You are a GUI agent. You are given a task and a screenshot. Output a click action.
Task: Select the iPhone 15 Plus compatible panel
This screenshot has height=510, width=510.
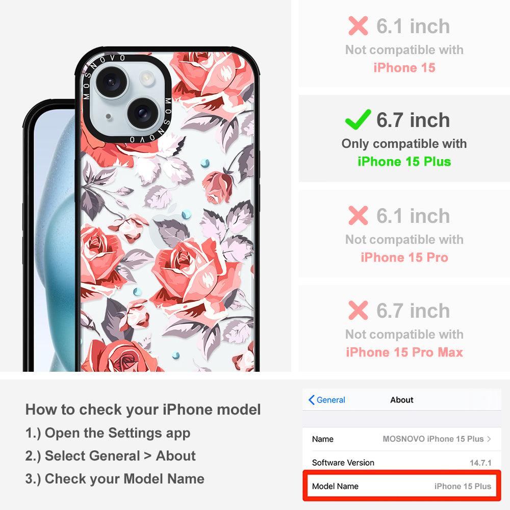click(404, 139)
